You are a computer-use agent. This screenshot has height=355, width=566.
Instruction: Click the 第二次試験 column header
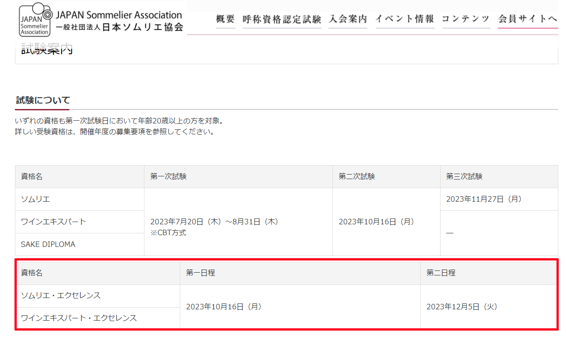[386, 176]
